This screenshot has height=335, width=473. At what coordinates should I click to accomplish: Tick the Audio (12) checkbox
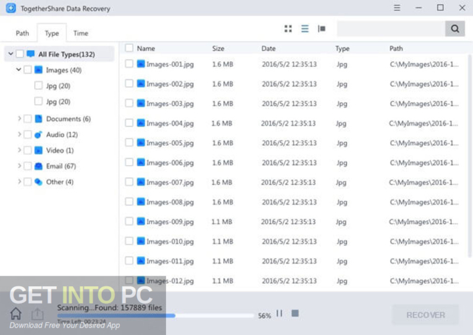[27, 134]
